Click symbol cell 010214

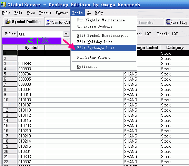click(31, 141)
